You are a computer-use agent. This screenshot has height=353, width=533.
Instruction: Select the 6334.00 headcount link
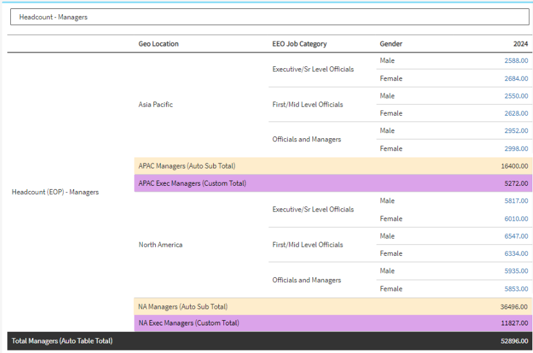(x=516, y=253)
